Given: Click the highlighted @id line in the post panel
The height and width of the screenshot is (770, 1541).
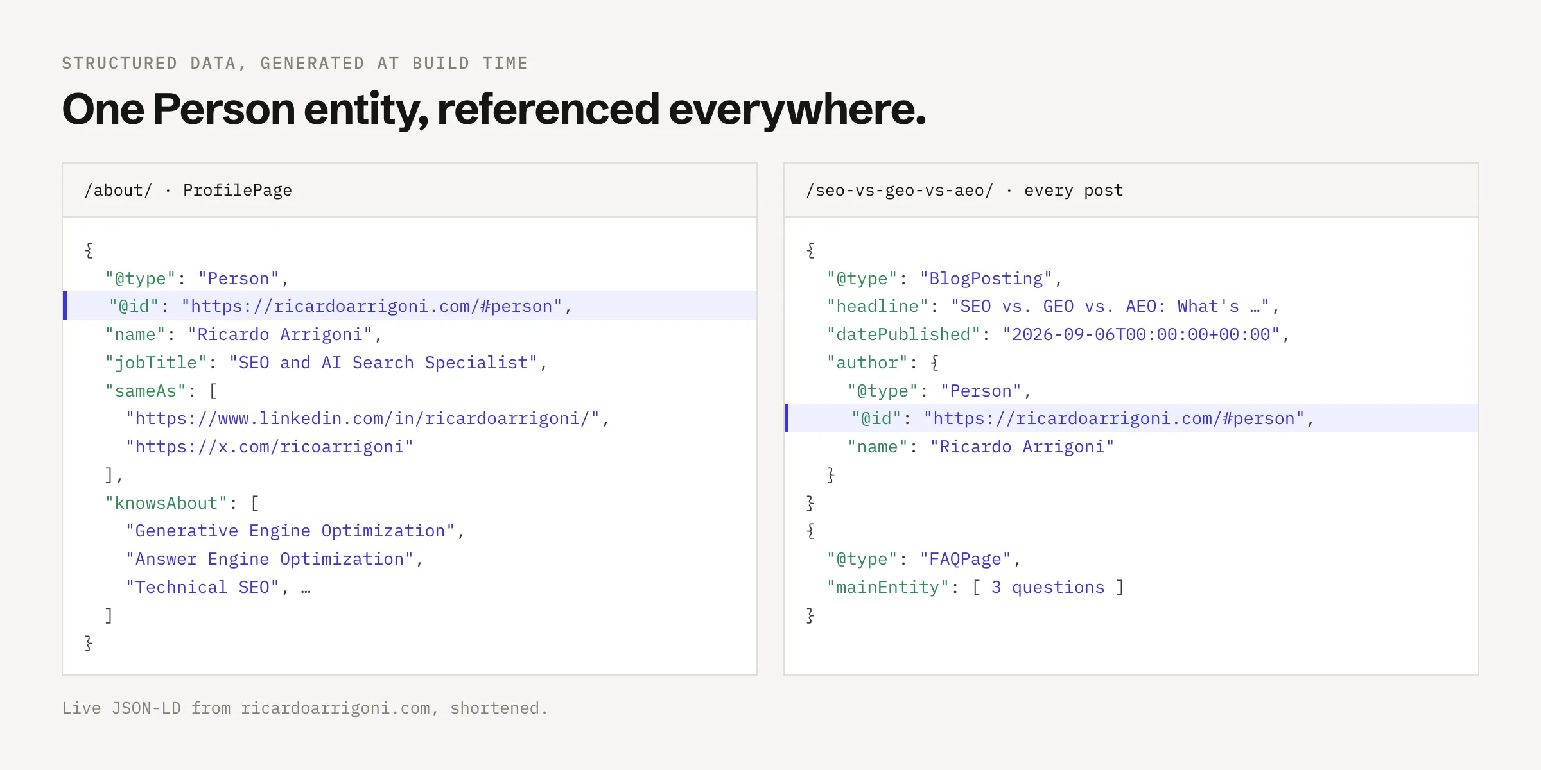Looking at the screenshot, I should pyautogui.click(x=1131, y=418).
